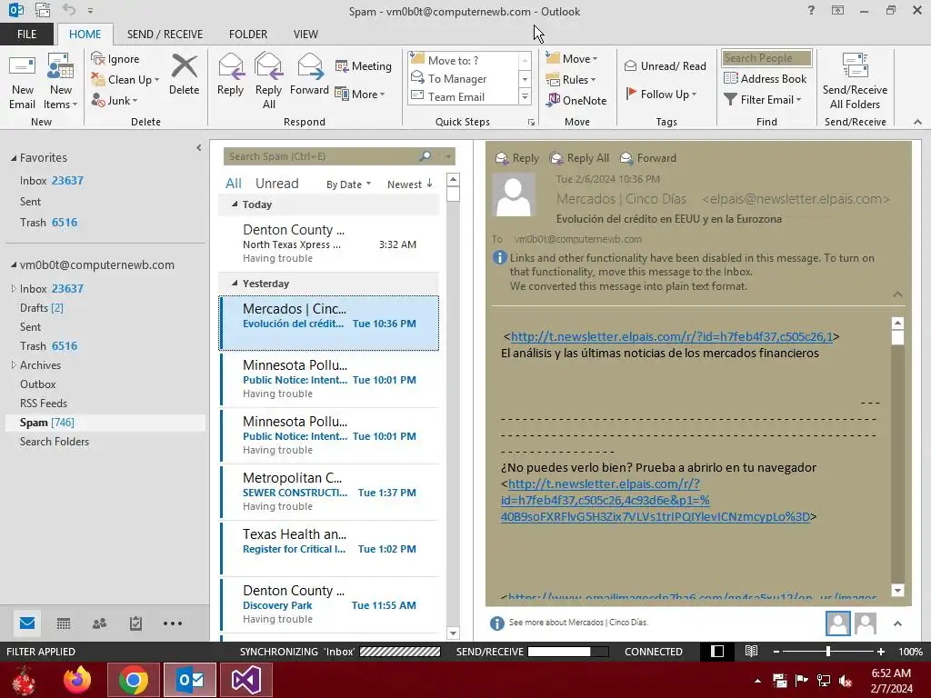Open Google Chrome from the taskbar

(133, 680)
